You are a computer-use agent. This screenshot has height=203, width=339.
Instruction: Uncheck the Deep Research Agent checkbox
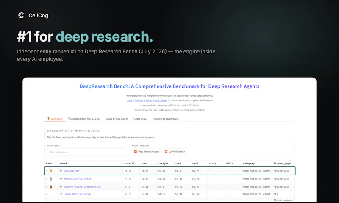135,152
